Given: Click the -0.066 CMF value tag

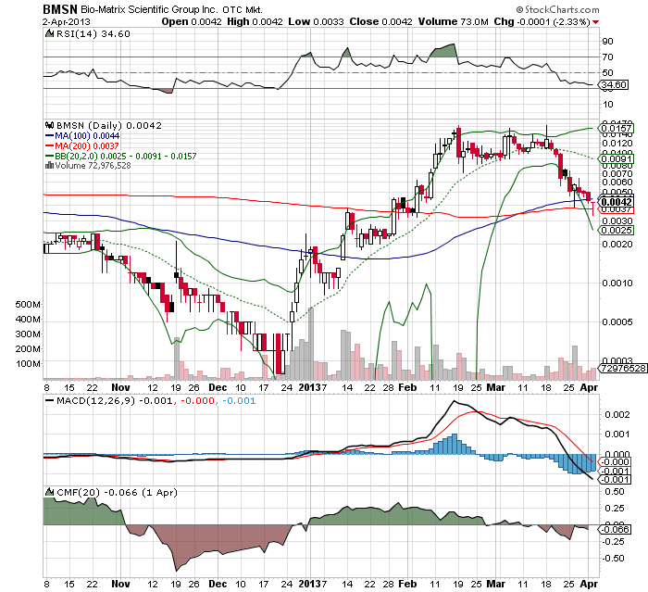Looking at the screenshot, I should 615,530.
